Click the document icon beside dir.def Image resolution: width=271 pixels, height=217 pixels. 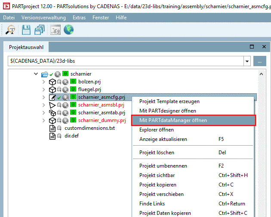click(x=52, y=136)
